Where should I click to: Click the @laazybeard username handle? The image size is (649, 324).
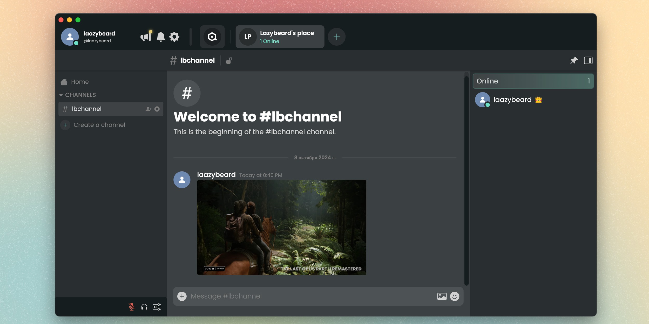point(97,41)
